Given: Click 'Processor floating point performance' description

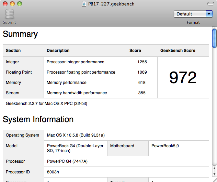Looking at the screenshot, I should [x=81, y=72].
